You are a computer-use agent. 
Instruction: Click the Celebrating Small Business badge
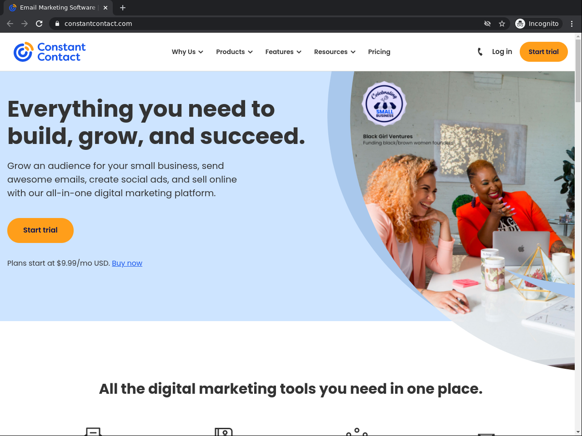pos(384,104)
